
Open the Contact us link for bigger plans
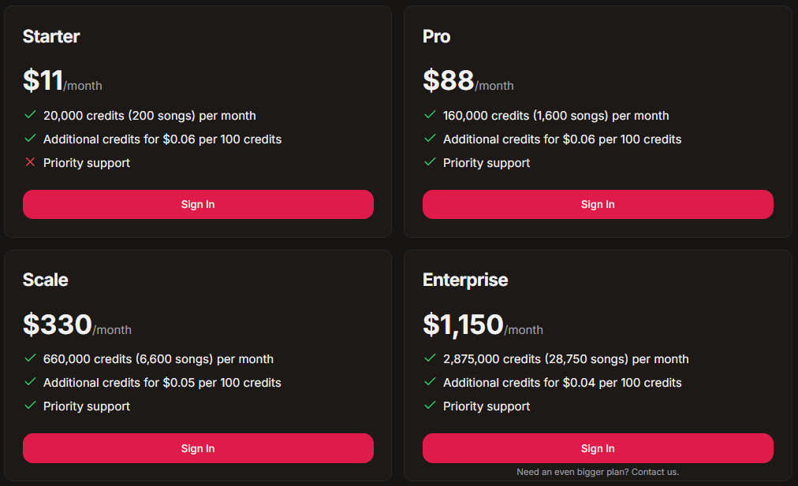[x=655, y=473]
